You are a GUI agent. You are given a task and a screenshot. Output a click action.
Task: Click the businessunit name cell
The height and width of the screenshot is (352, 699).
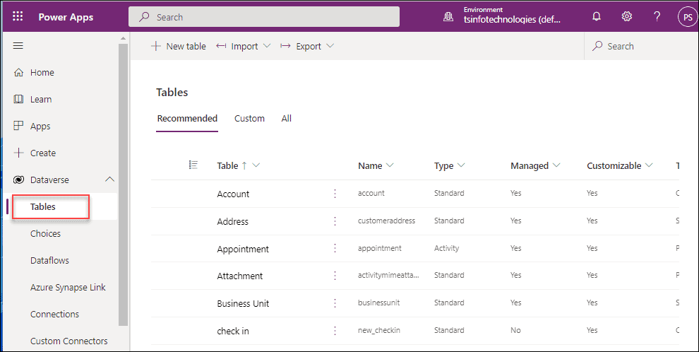[x=378, y=303]
